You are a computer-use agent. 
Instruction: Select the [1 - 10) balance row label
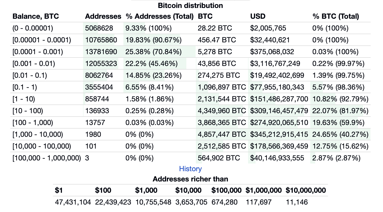[24, 99]
